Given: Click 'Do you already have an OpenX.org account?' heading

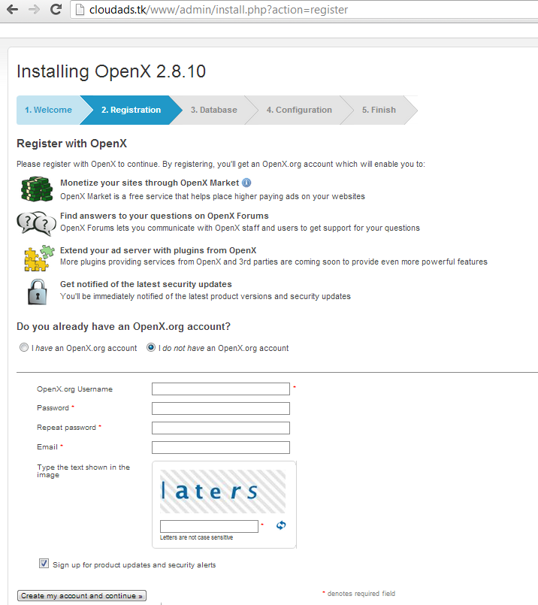Looking at the screenshot, I should [123, 326].
